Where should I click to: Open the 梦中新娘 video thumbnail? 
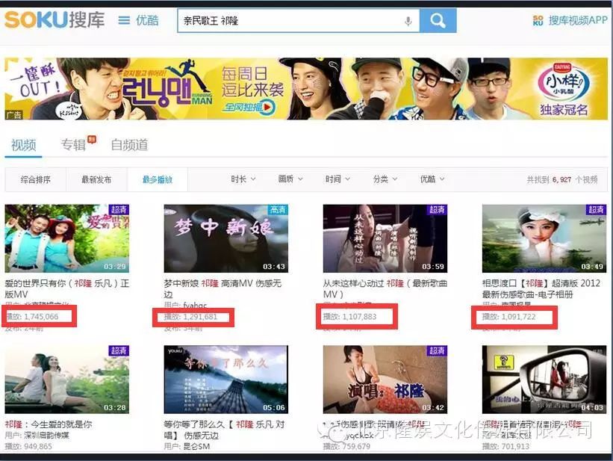pyautogui.click(x=226, y=238)
